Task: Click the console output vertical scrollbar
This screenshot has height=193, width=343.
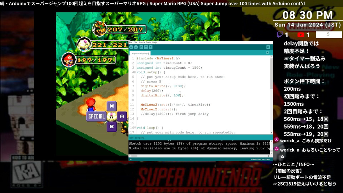Action: (x=272, y=148)
